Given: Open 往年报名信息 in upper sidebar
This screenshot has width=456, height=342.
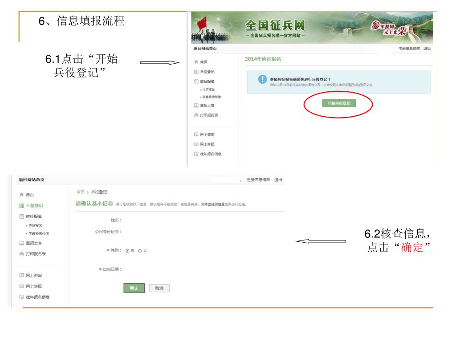Looking at the screenshot, I should [211, 154].
